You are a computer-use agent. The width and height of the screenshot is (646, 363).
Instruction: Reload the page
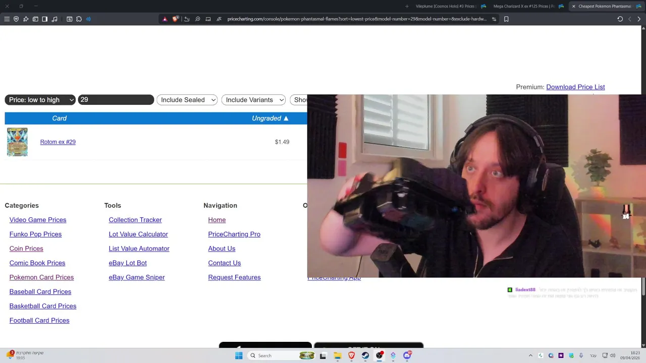click(620, 19)
